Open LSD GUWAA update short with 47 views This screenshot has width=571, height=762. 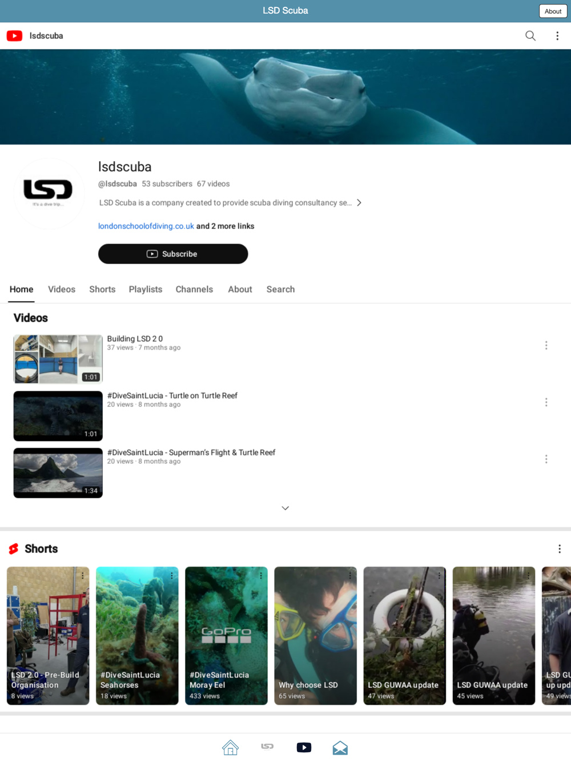(405, 636)
